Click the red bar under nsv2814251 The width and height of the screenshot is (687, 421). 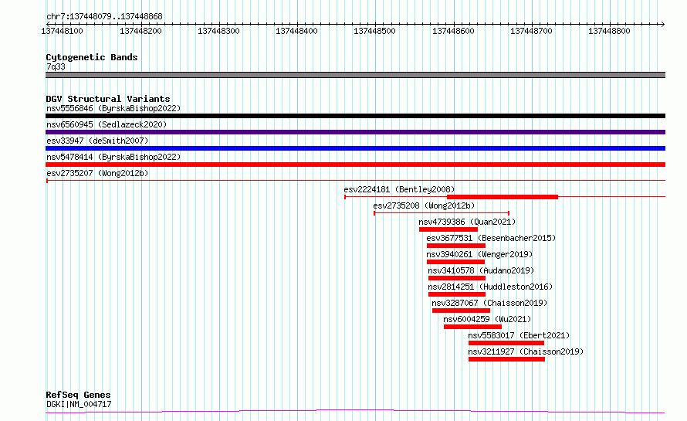(457, 294)
